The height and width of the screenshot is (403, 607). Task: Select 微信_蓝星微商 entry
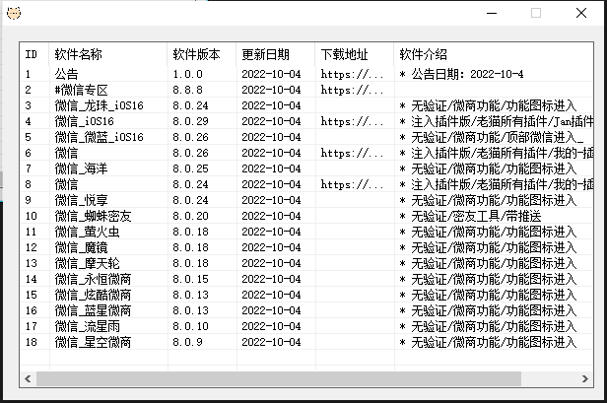click(x=93, y=310)
